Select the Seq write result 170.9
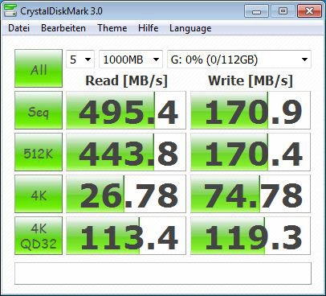The width and height of the screenshot is (326, 296). tap(251, 110)
